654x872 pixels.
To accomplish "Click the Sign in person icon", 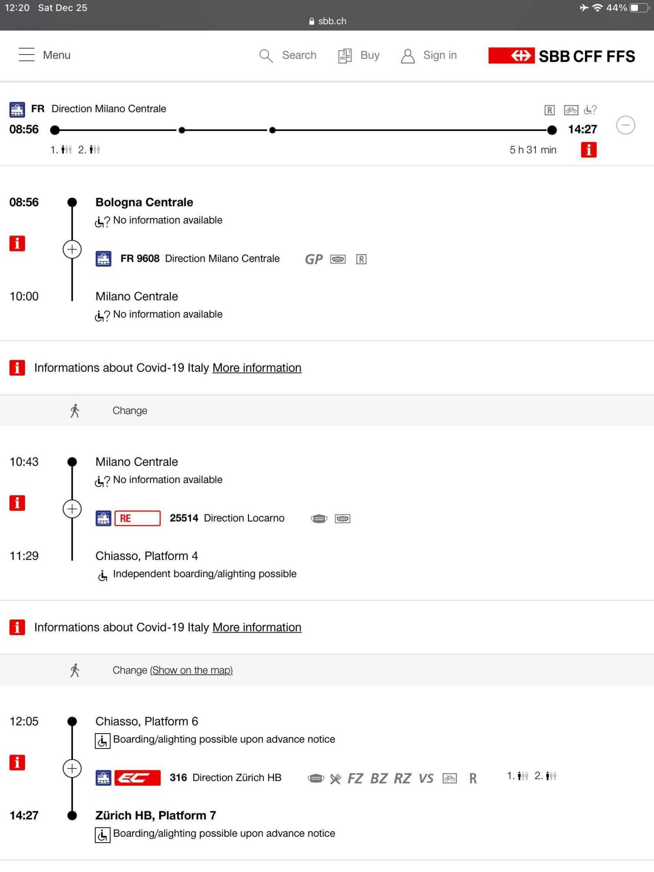I will coord(407,56).
